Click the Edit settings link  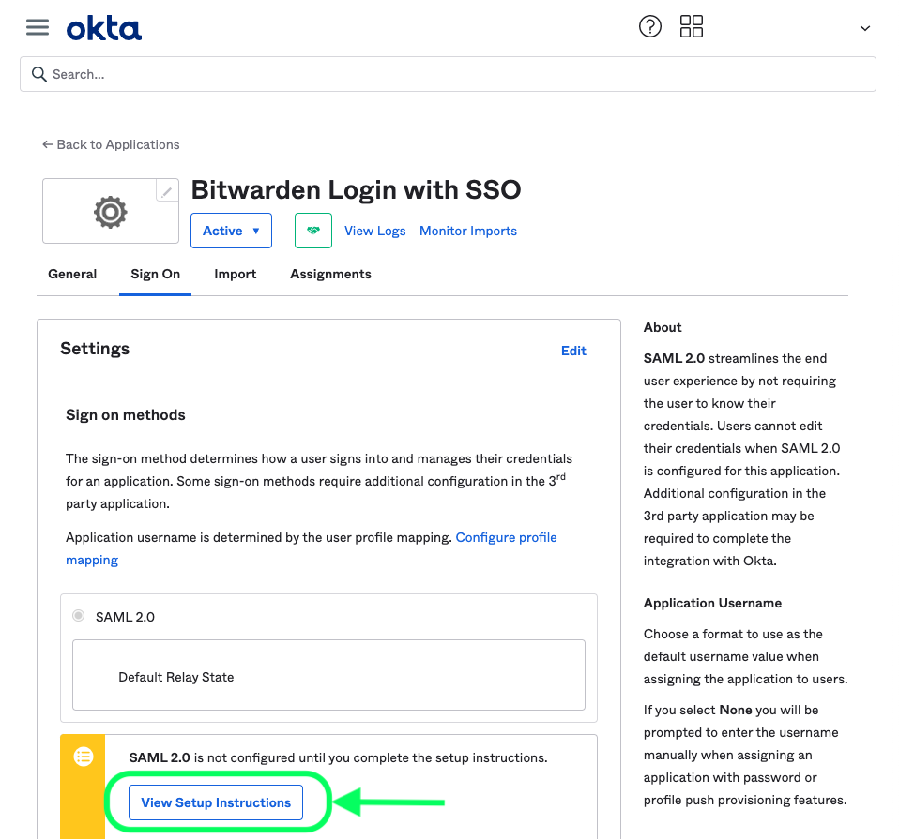click(573, 351)
